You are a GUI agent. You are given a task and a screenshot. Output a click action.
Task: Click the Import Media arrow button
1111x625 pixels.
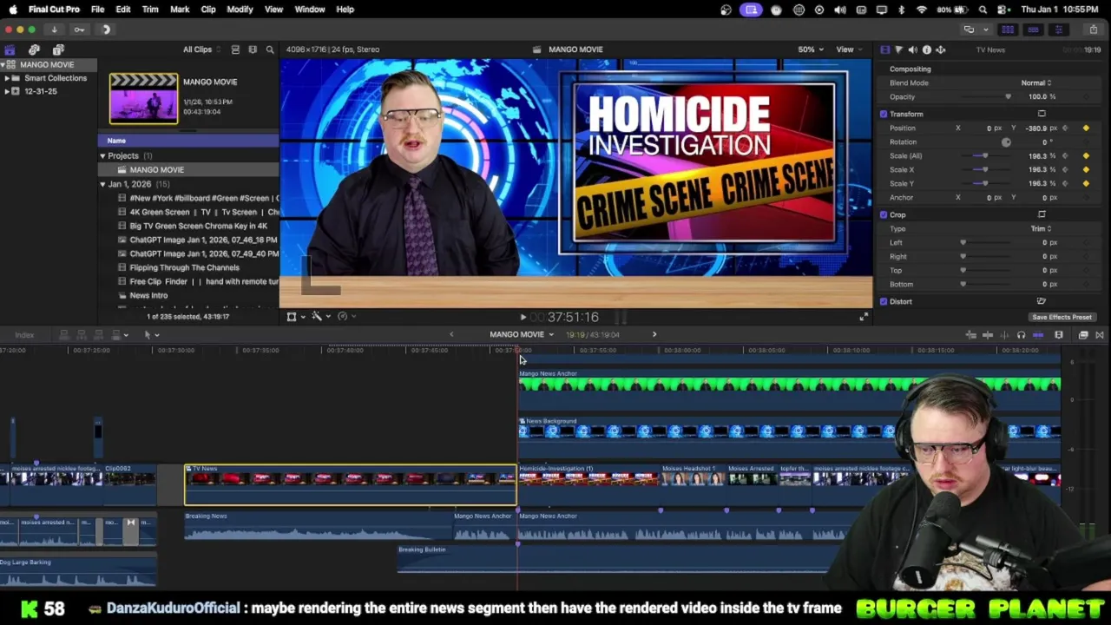tap(54, 30)
